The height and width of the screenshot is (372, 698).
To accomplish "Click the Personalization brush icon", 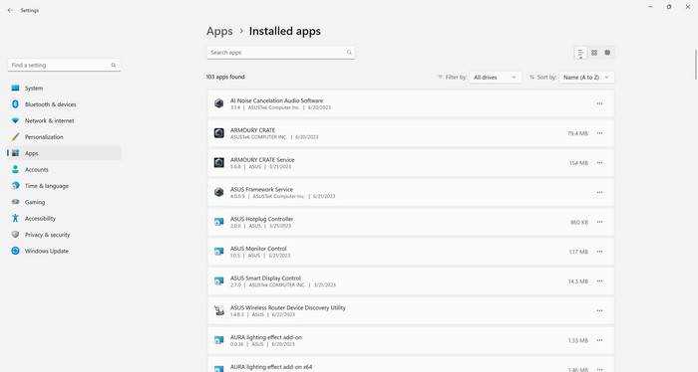I will pyautogui.click(x=16, y=136).
